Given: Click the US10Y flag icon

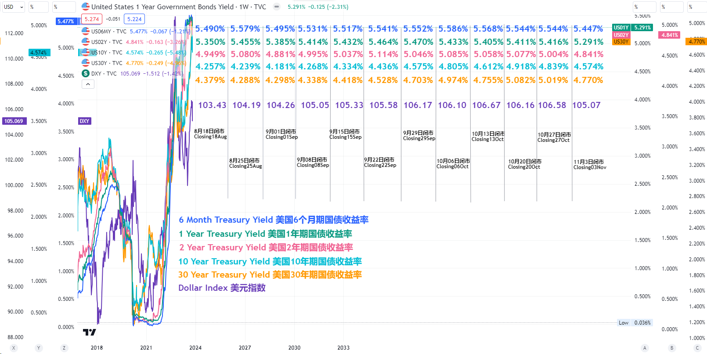Looking at the screenshot, I should pos(86,52).
